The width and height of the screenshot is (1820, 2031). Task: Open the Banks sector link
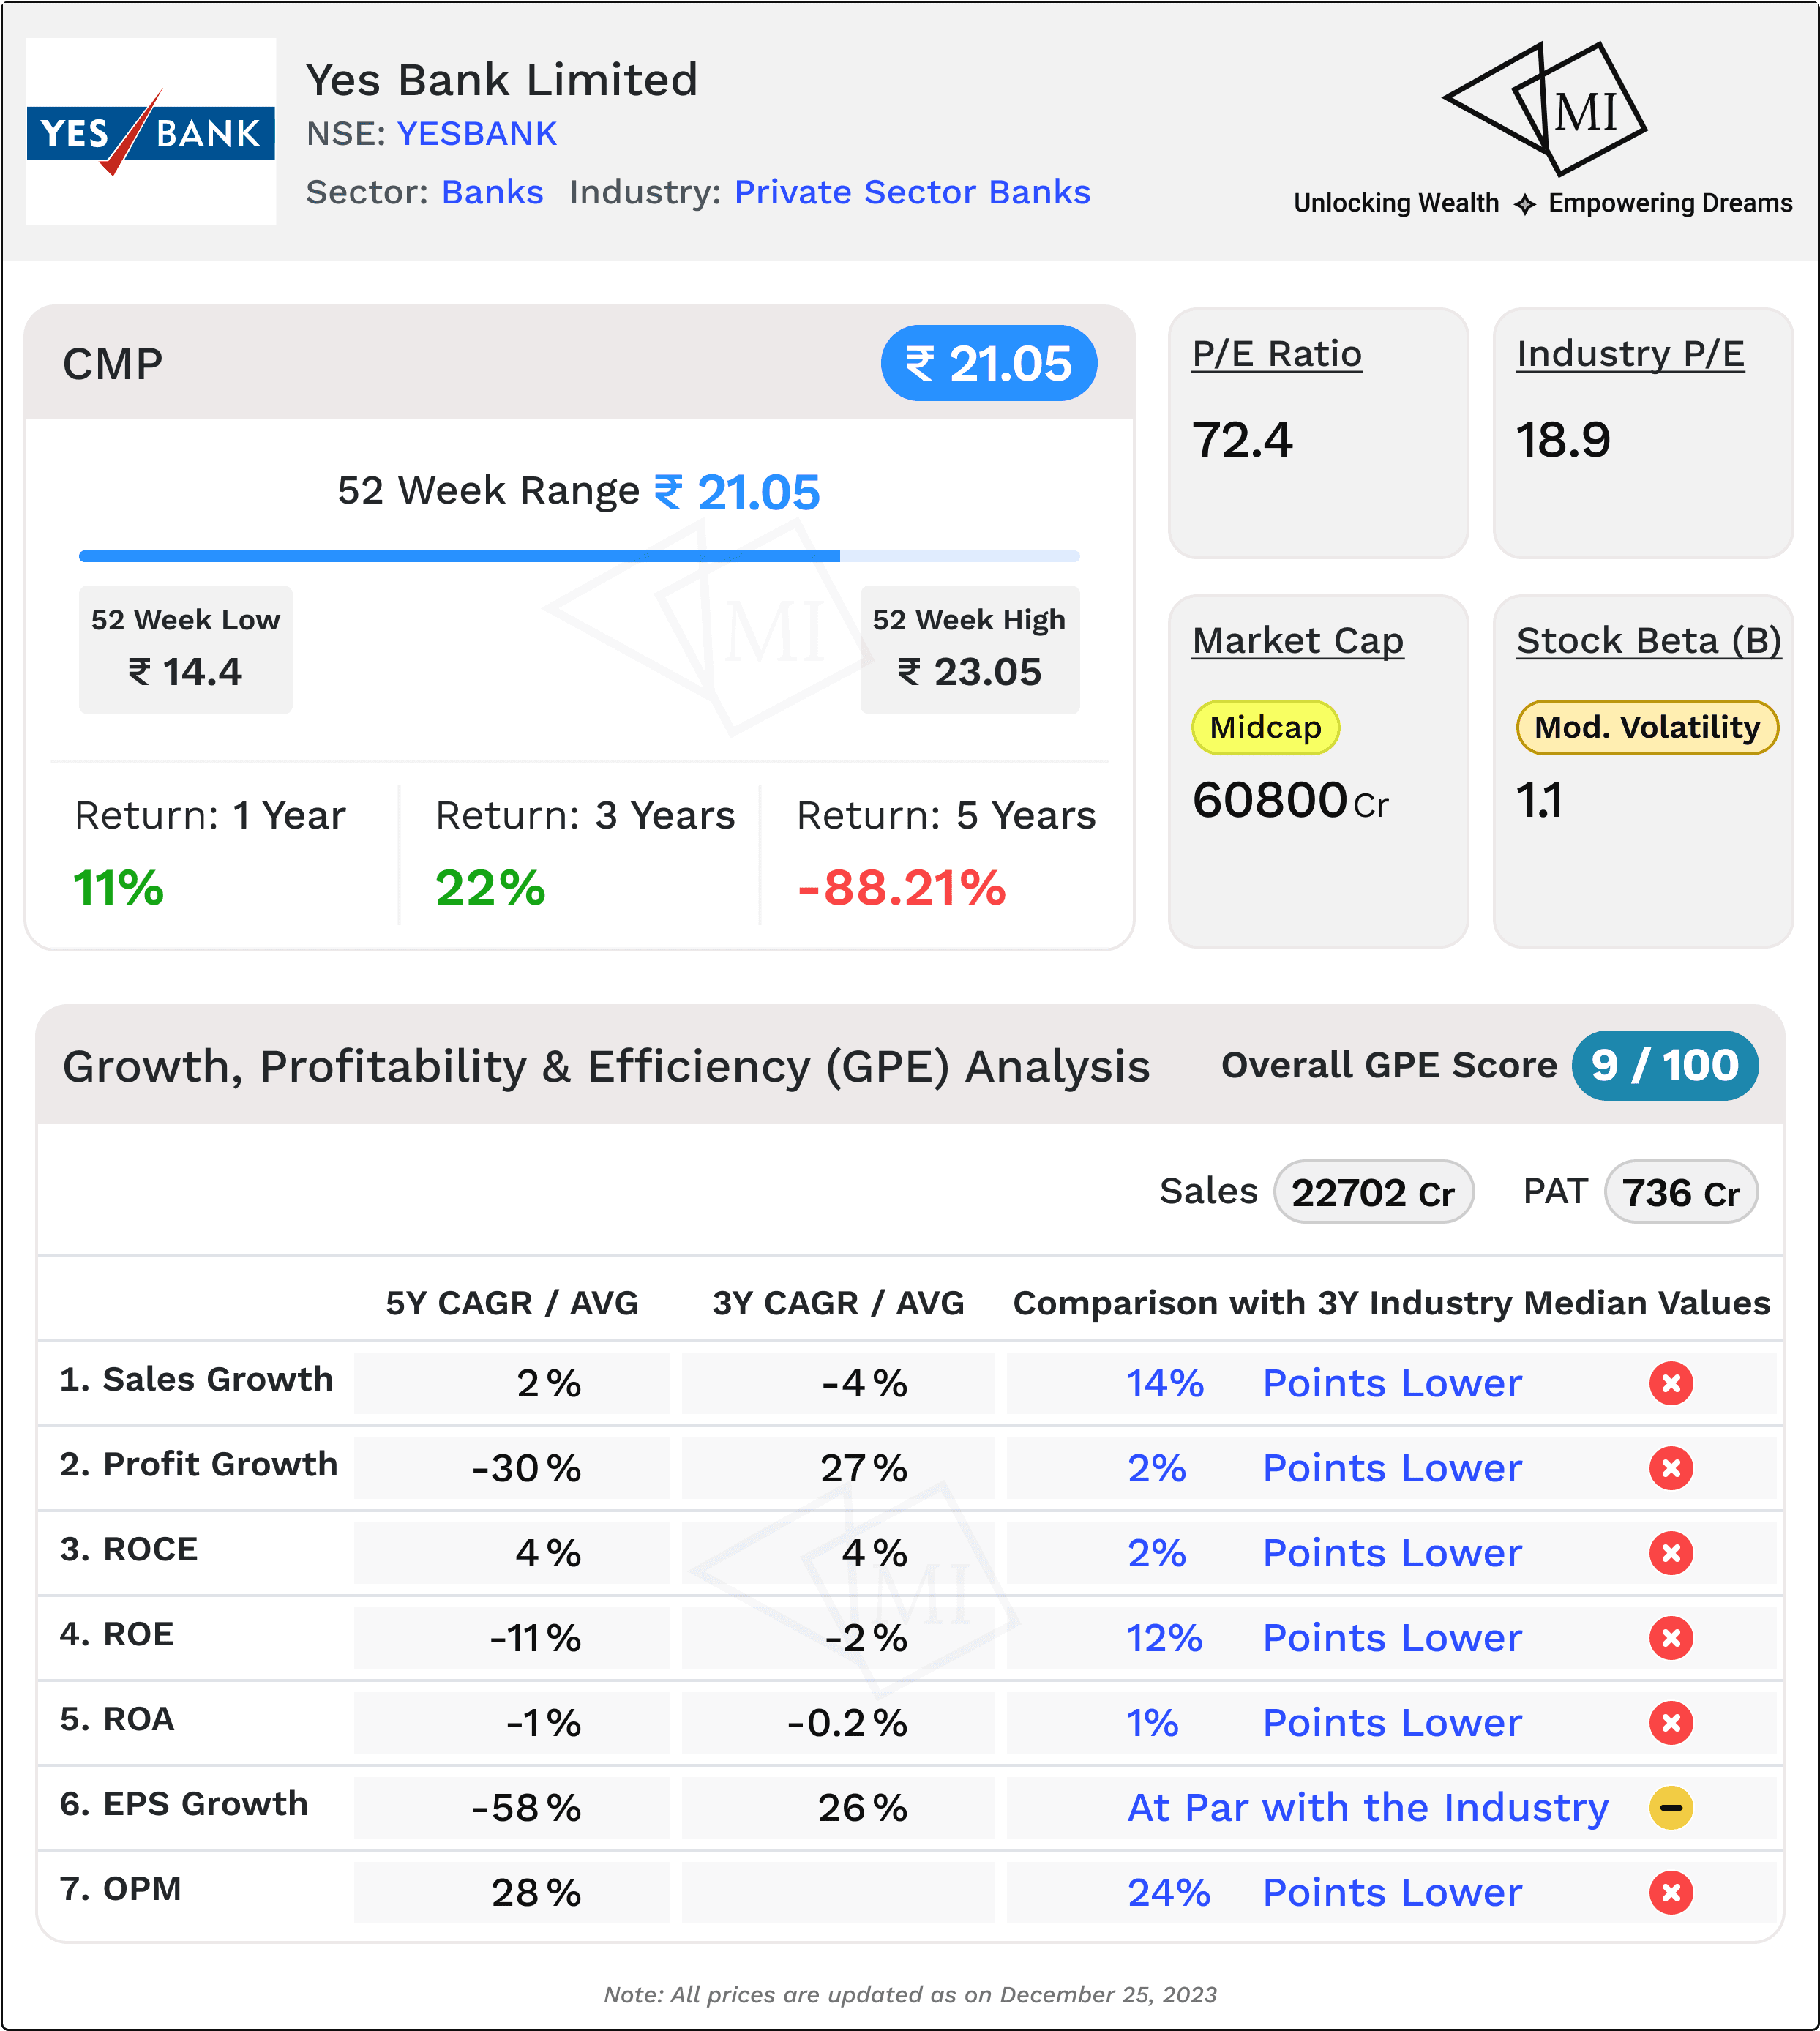point(492,192)
